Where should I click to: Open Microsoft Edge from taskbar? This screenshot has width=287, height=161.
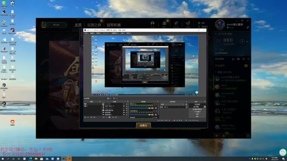[30, 159]
